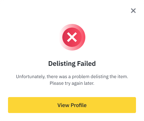The width and height of the screenshot is (144, 121).
Task: Click the 'View Profile' label text
Action: pos(72,105)
